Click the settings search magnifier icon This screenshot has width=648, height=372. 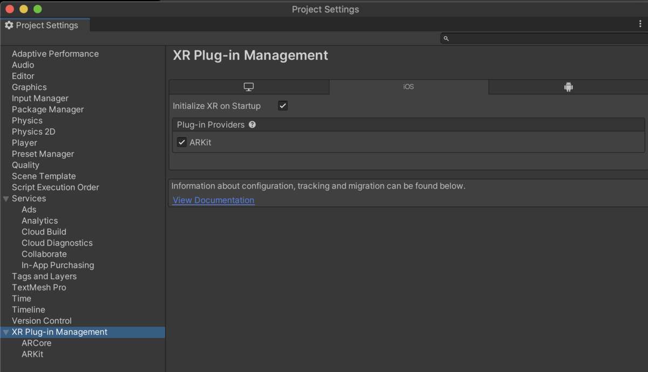446,38
